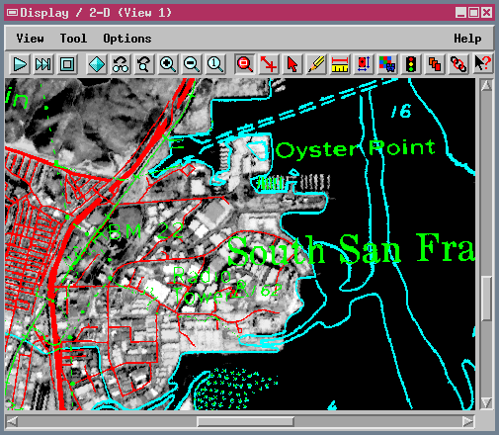Screen dimensions: 499x435
Task: Open the View menu
Action: click(x=30, y=39)
